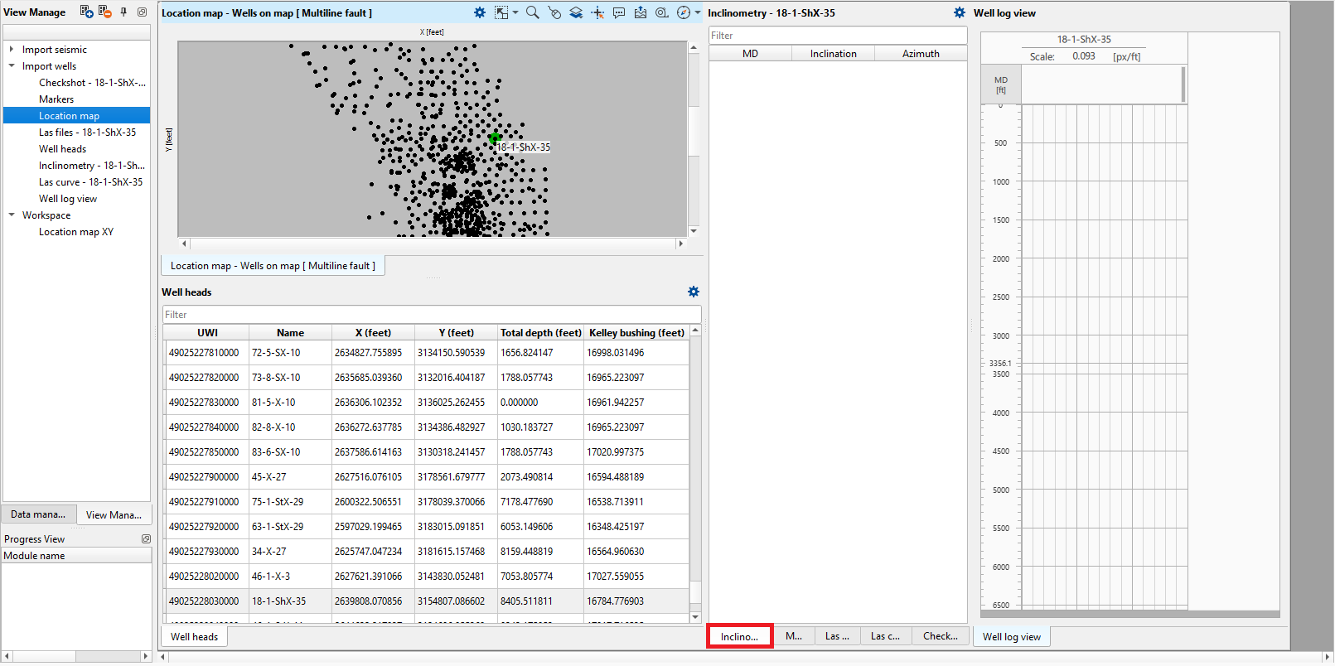1335x666 pixels.
Task: Click the annotation comment bubble icon
Action: coord(619,12)
